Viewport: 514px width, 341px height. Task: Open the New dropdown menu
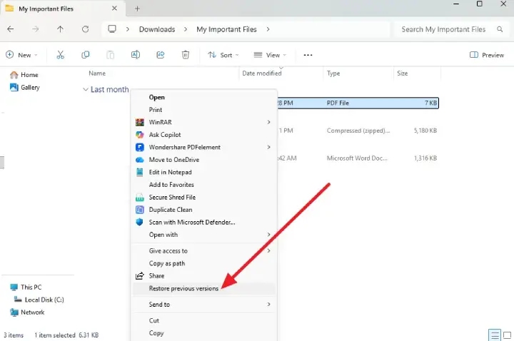pyautogui.click(x=21, y=55)
